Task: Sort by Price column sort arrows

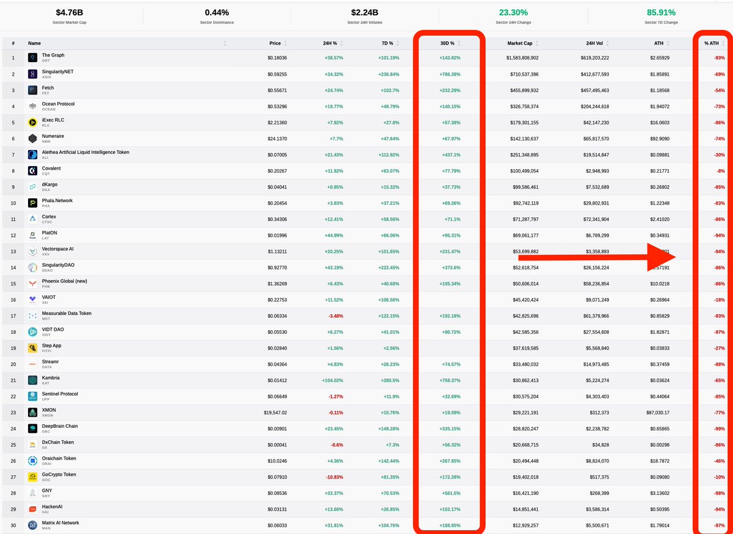Action: coord(285,43)
